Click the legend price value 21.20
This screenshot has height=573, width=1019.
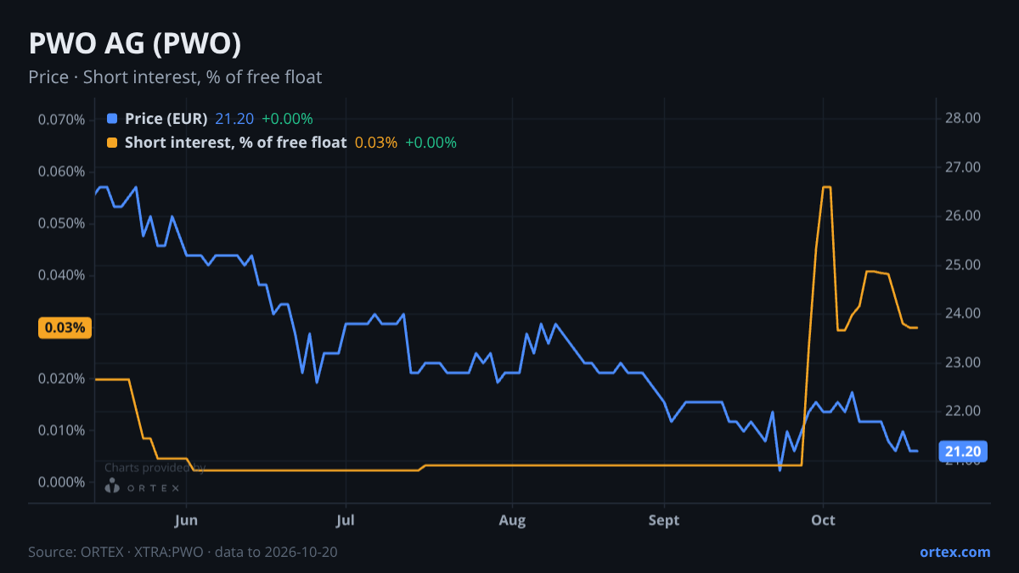(x=234, y=119)
